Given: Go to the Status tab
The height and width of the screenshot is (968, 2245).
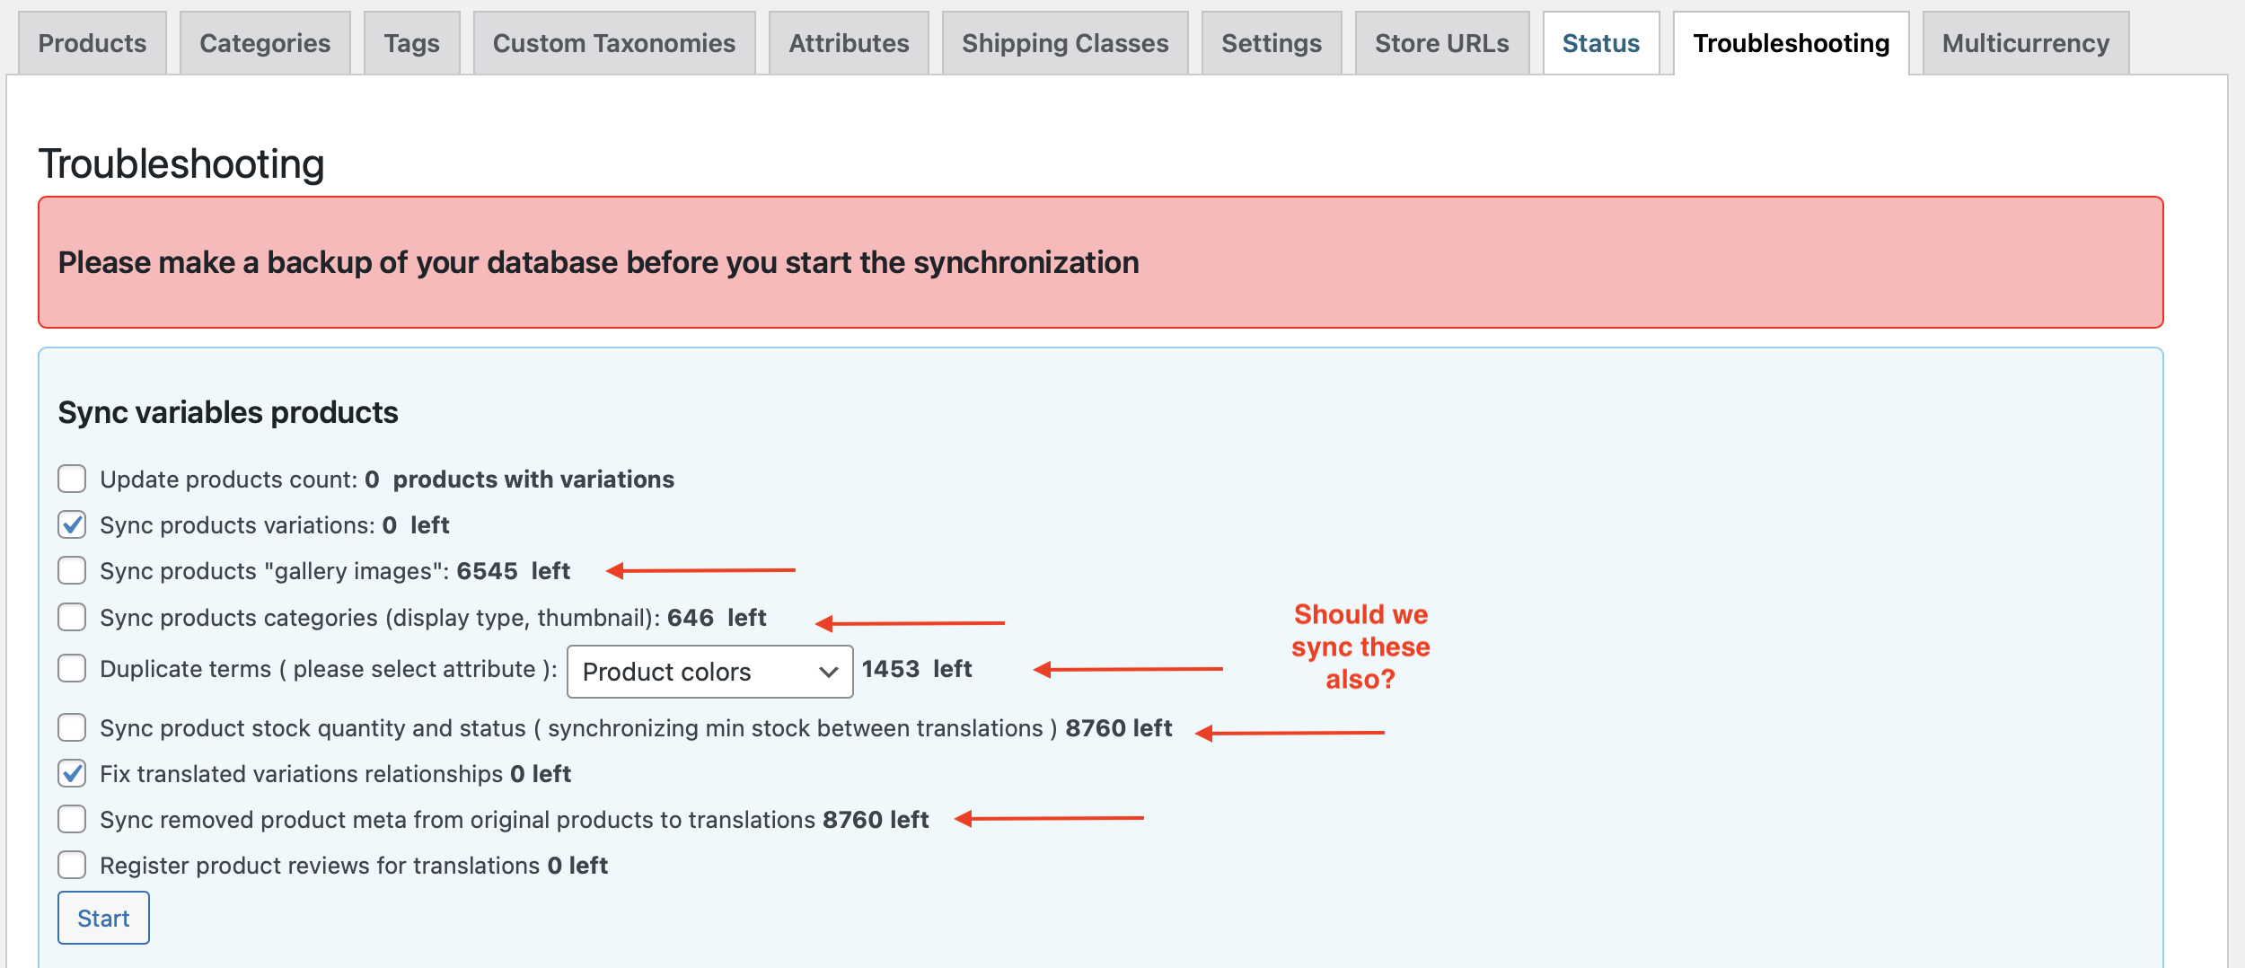Looking at the screenshot, I should click(x=1601, y=43).
